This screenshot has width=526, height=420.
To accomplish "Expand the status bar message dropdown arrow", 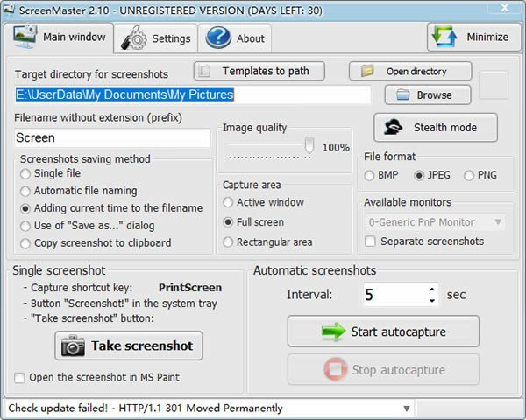I will [407, 409].
